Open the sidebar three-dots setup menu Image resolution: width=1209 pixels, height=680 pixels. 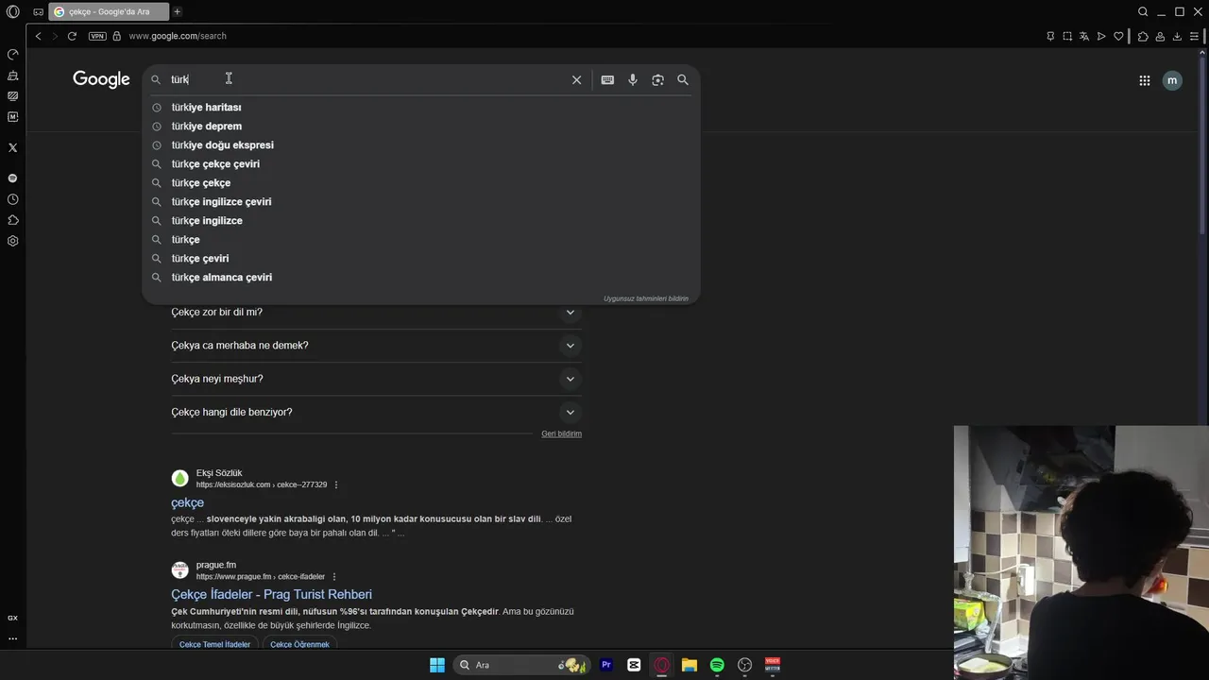click(12, 638)
